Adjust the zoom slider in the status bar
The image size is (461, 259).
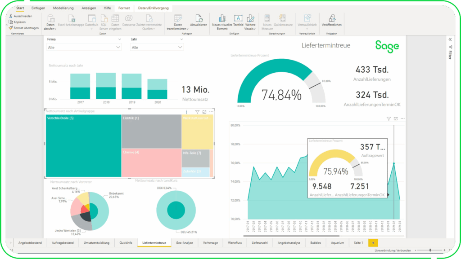pos(430,250)
